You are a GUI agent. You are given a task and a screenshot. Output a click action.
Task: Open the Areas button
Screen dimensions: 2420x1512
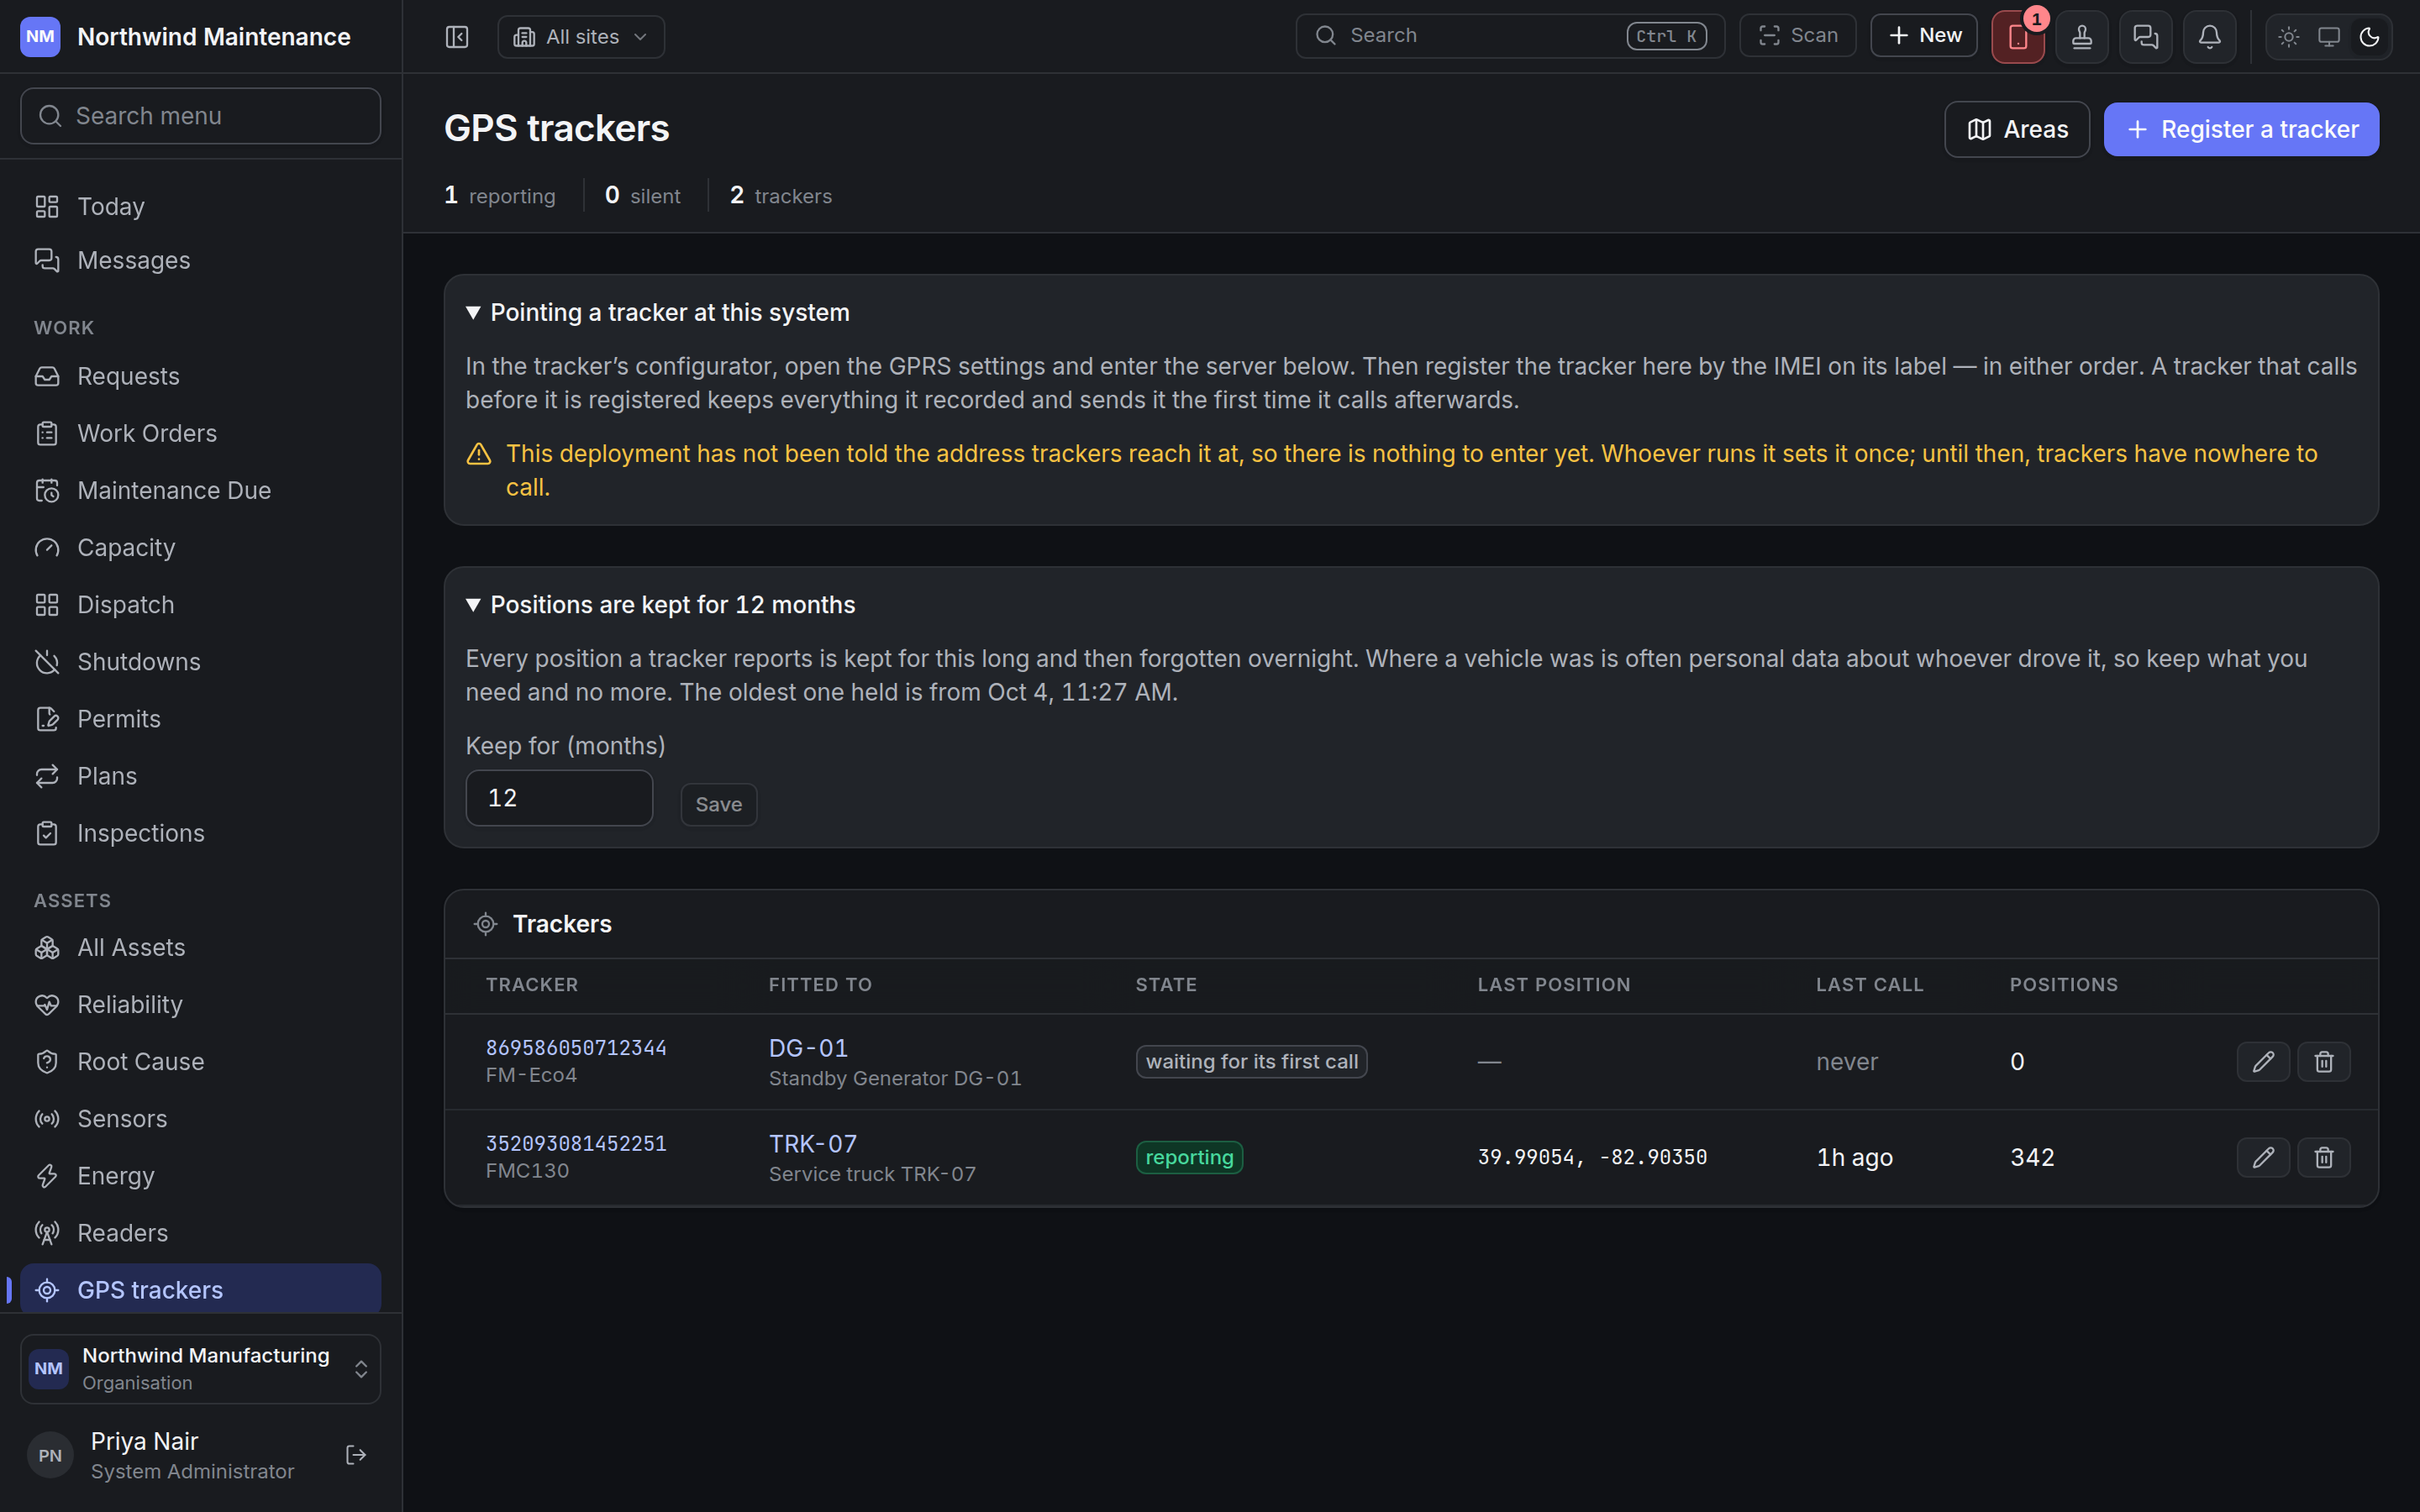point(2017,129)
